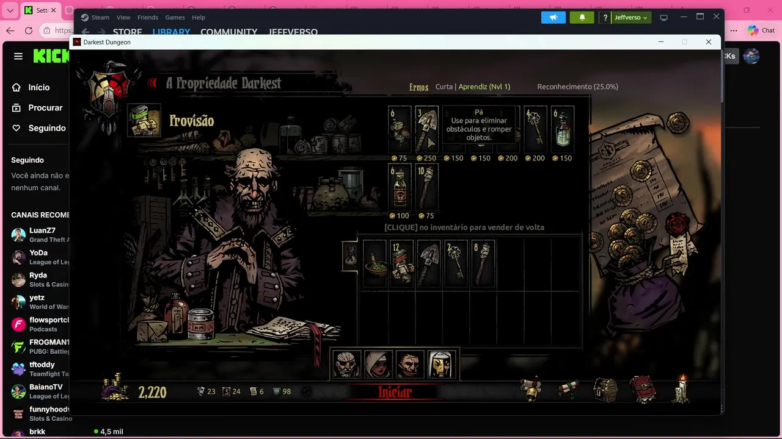The width and height of the screenshot is (782, 439).
Task: Open the Help menu in Steam
Action: [x=199, y=17]
